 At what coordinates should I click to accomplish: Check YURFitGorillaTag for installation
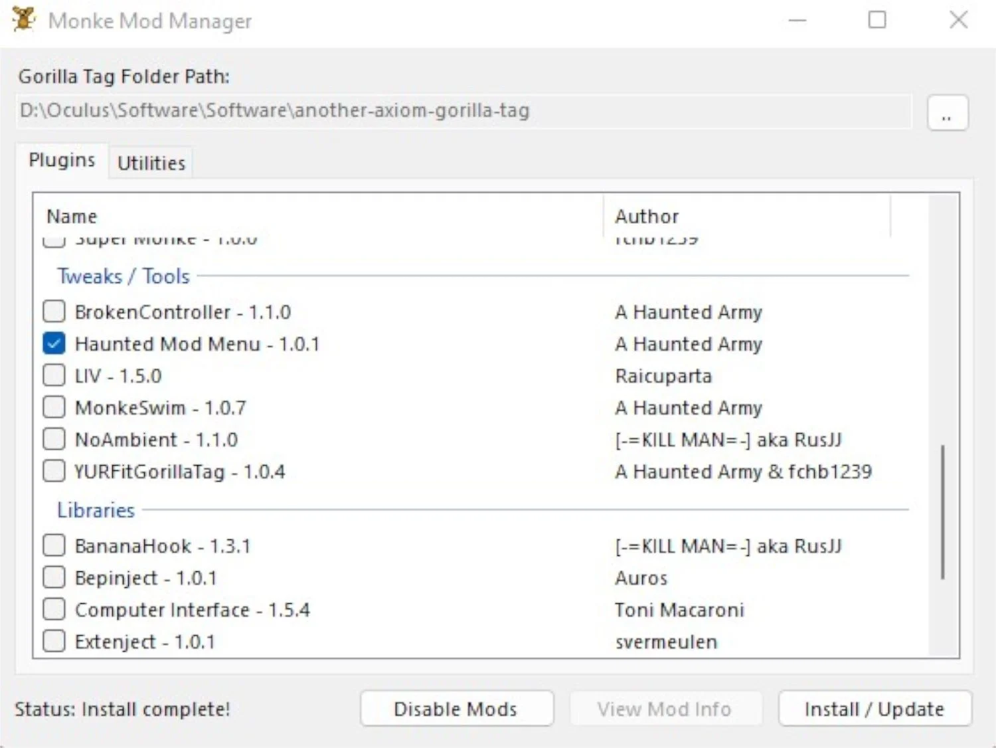[53, 470]
